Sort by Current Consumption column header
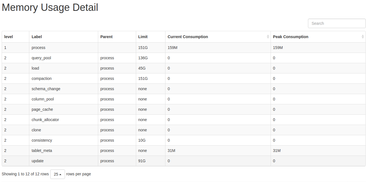The height and width of the screenshot is (182, 366). tap(188, 37)
